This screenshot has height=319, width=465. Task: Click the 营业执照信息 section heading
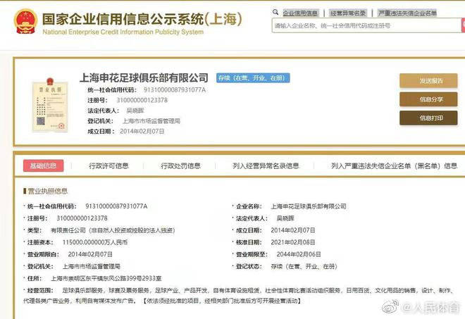pyautogui.click(x=47, y=192)
